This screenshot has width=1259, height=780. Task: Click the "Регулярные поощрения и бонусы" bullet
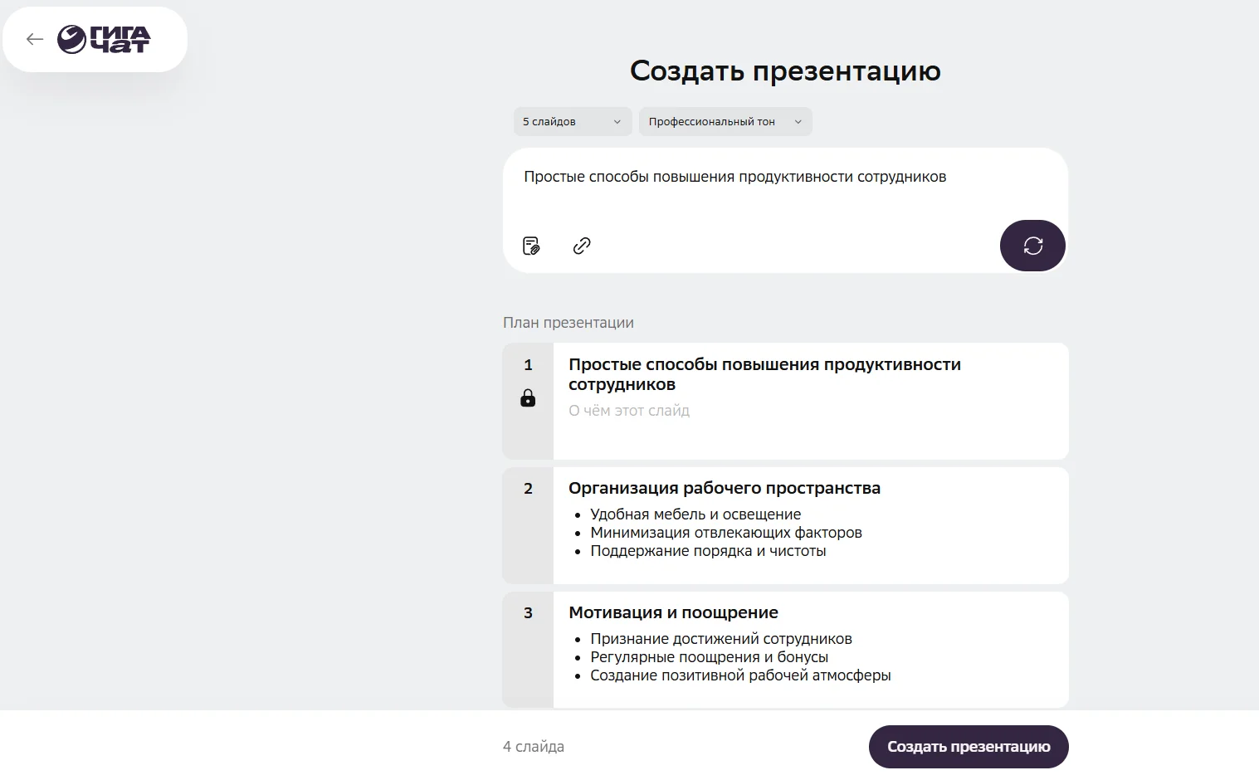[709, 657]
